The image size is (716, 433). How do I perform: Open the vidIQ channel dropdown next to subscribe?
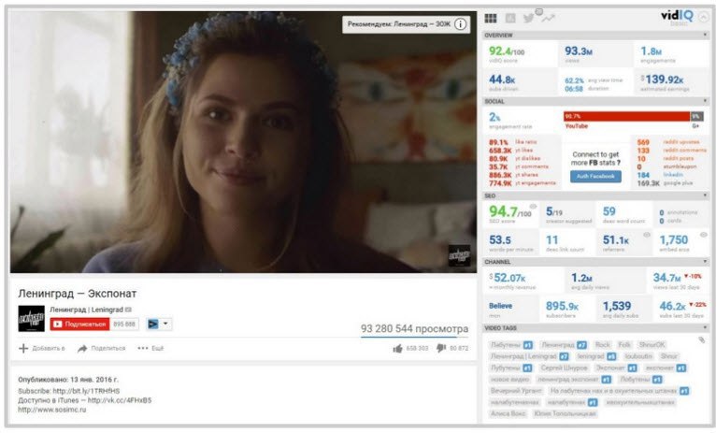(x=159, y=324)
